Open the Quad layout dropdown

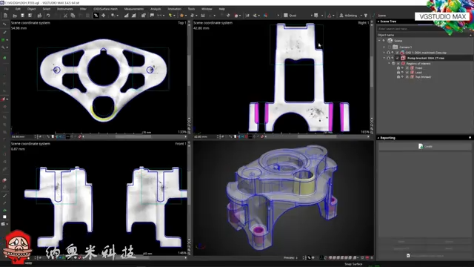(298, 16)
